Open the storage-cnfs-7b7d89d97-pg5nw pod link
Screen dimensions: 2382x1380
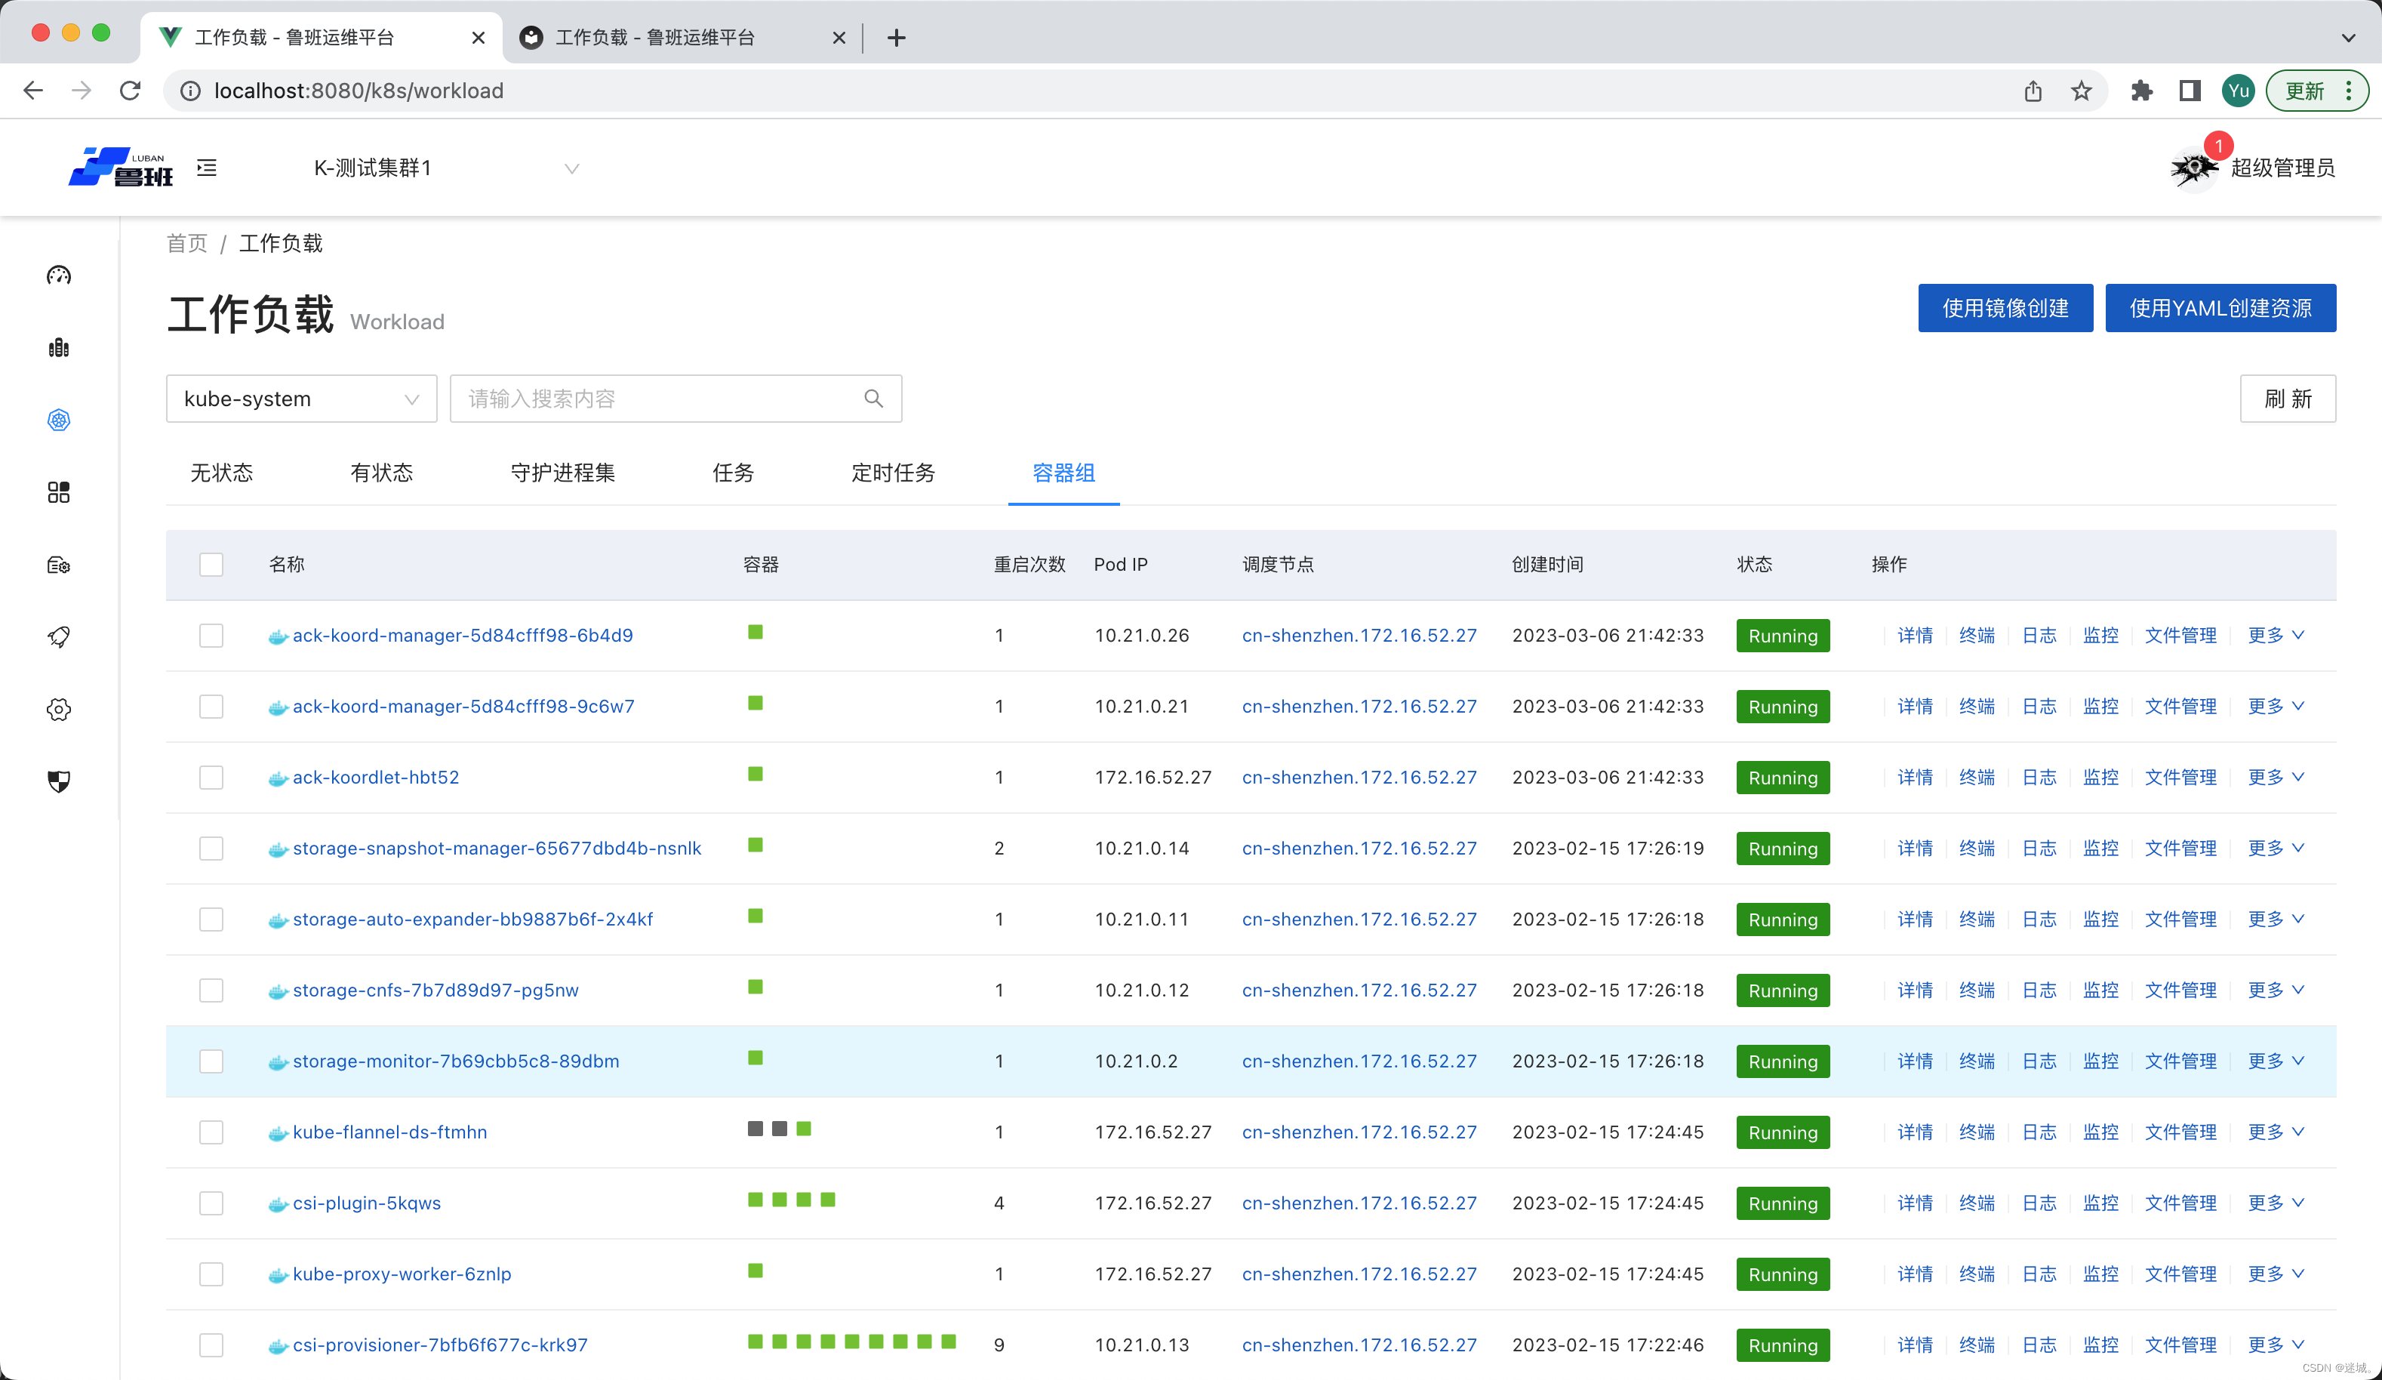click(x=435, y=990)
